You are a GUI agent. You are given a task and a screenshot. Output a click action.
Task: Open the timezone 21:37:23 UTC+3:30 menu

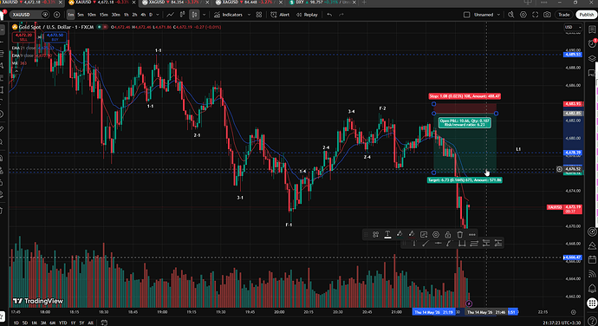[x=562, y=323]
